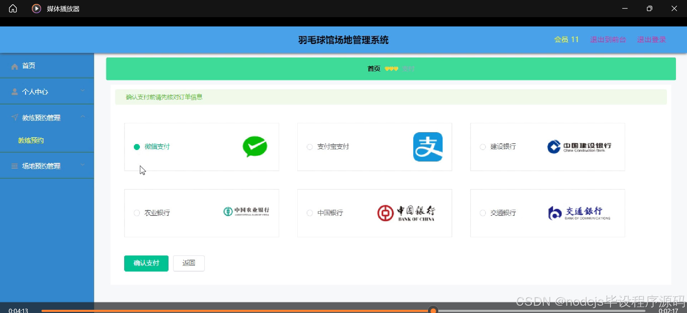The width and height of the screenshot is (687, 313).
Task: Select the 交通银行 radio button
Action: pos(483,213)
